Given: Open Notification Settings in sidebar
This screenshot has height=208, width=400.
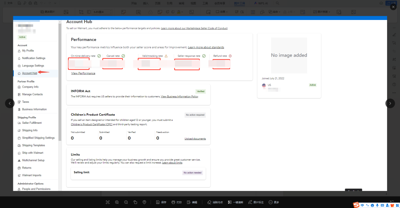Looking at the screenshot, I should click(x=34, y=58).
